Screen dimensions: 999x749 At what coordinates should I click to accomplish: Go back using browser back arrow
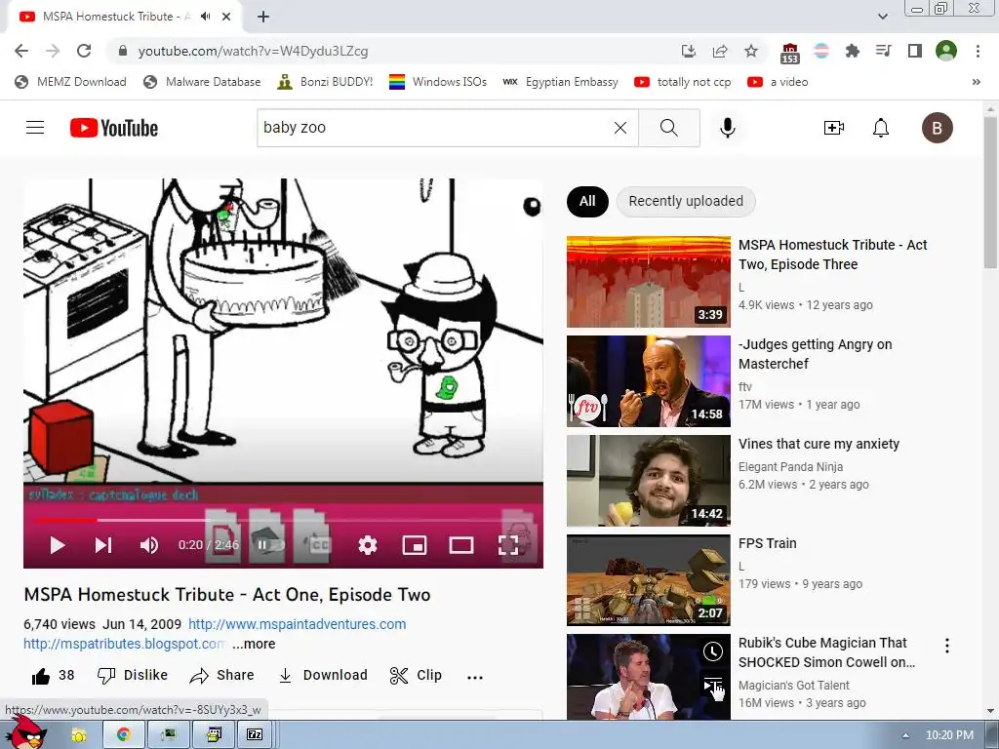tap(21, 51)
